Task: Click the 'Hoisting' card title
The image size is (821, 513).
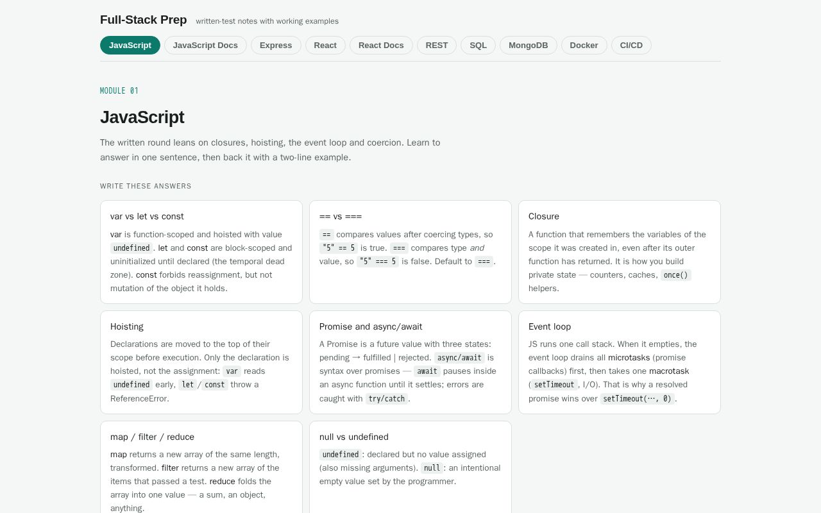Action: (127, 326)
